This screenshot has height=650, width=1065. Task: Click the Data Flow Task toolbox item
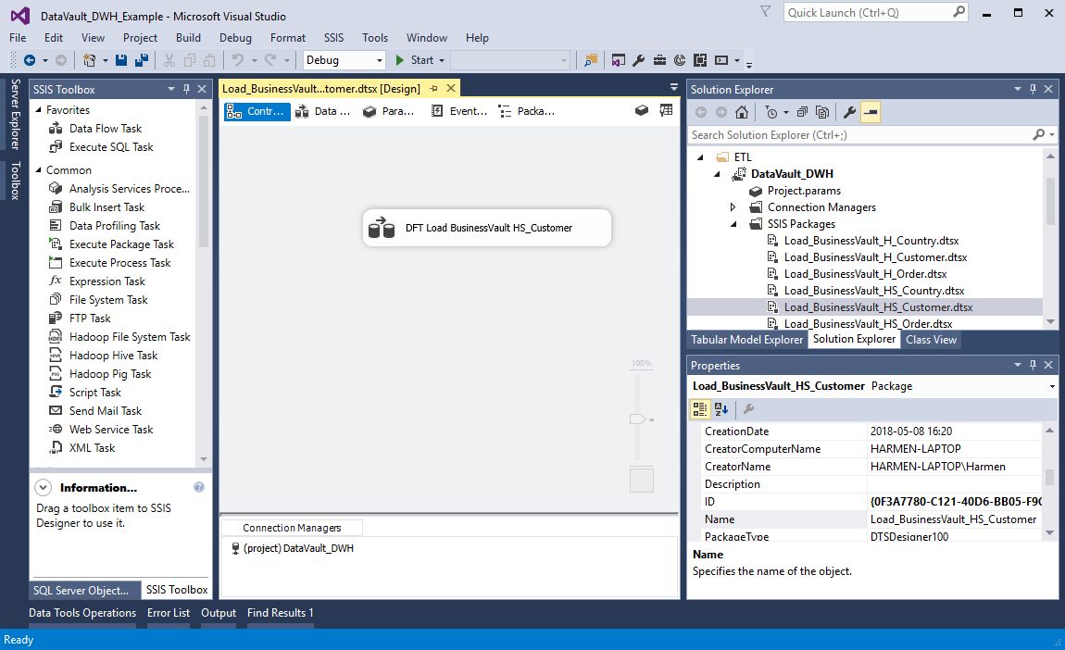click(106, 129)
